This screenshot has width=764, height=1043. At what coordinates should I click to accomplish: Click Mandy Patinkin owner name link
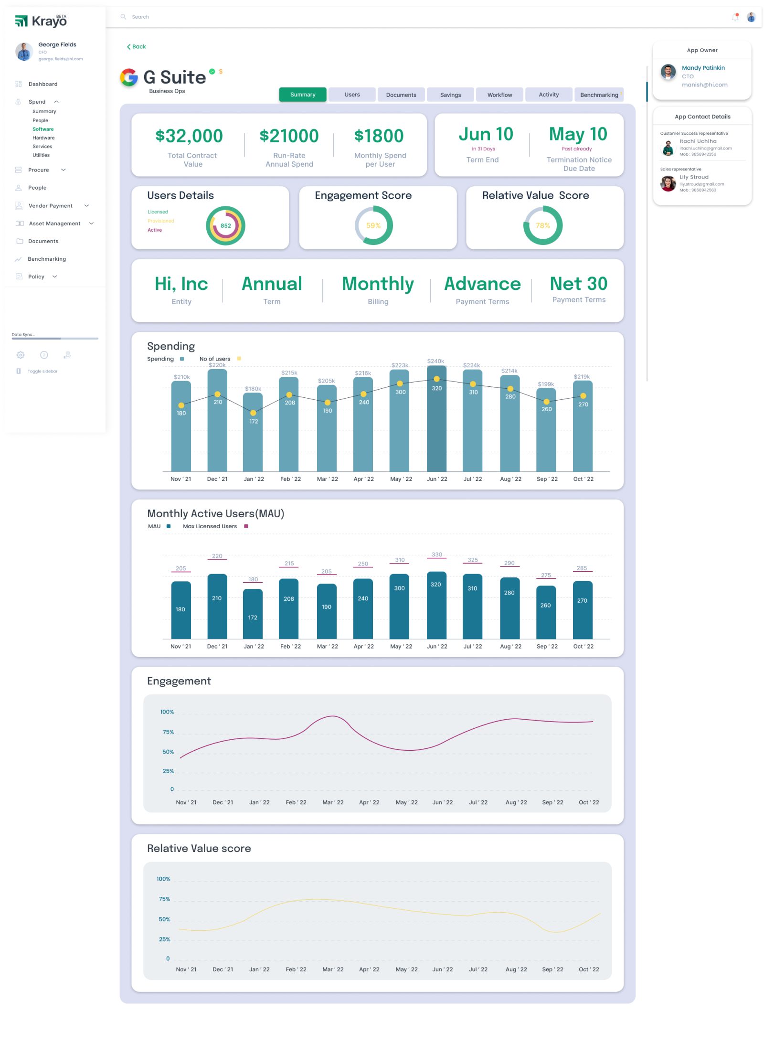click(x=703, y=68)
